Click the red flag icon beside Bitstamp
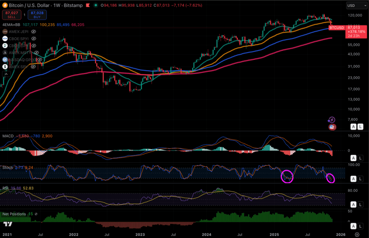This screenshot has width=369, height=238. [x=88, y=5]
